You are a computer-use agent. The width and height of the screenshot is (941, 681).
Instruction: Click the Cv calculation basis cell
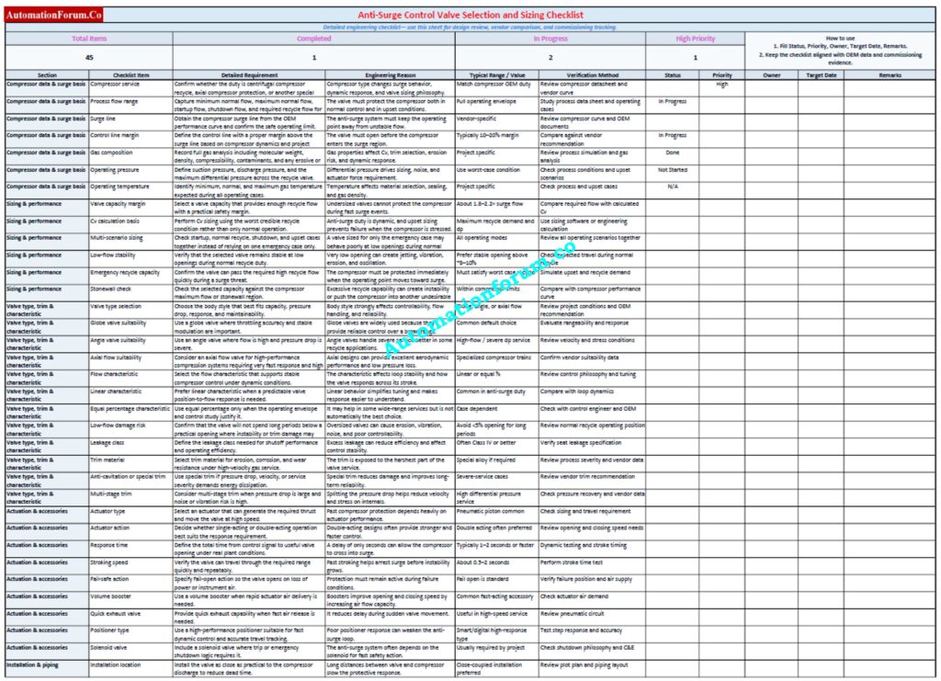(130, 224)
